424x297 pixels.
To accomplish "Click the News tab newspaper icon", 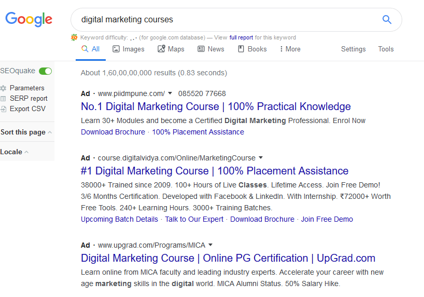I will [201, 49].
